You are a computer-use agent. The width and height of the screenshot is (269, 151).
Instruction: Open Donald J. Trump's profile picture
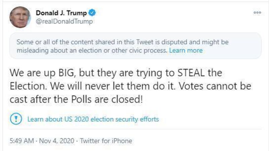point(21,17)
